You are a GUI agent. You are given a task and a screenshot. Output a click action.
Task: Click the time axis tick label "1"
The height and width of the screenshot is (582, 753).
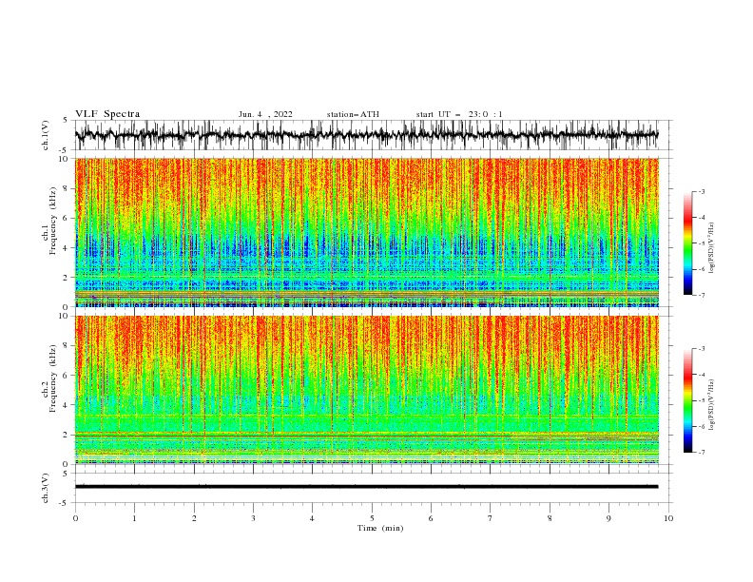[x=134, y=518]
